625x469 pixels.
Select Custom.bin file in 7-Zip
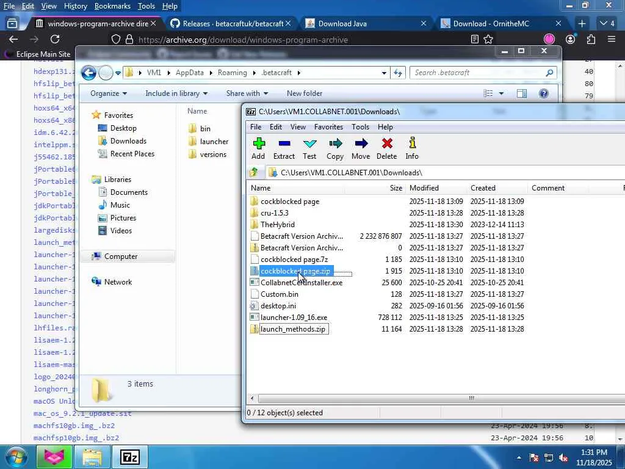coord(274,294)
